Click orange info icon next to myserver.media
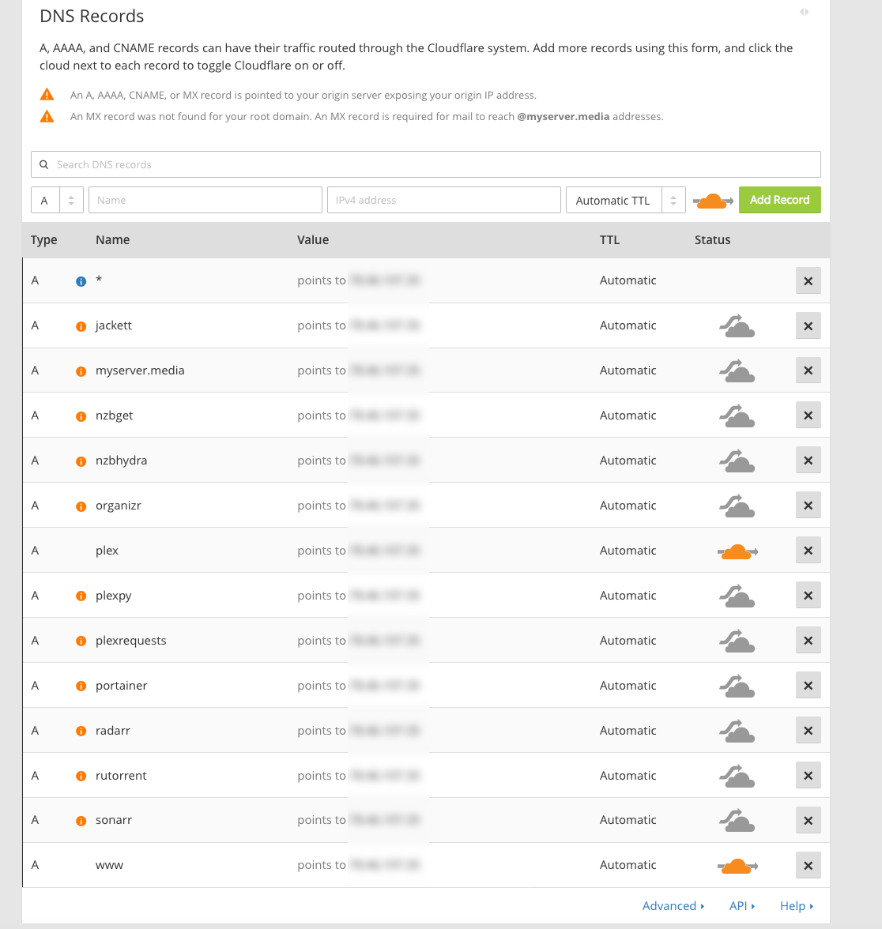 click(81, 371)
